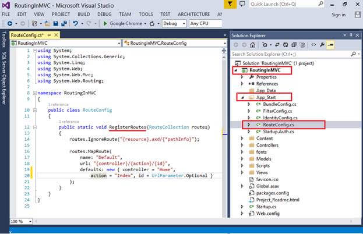The image size is (363, 234).
Task: Open the FILE menu
Action: [6, 15]
